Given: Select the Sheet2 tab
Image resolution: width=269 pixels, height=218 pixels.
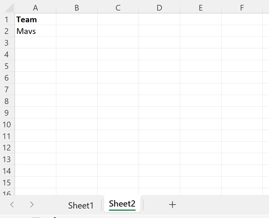Looking at the screenshot, I should 122,204.
